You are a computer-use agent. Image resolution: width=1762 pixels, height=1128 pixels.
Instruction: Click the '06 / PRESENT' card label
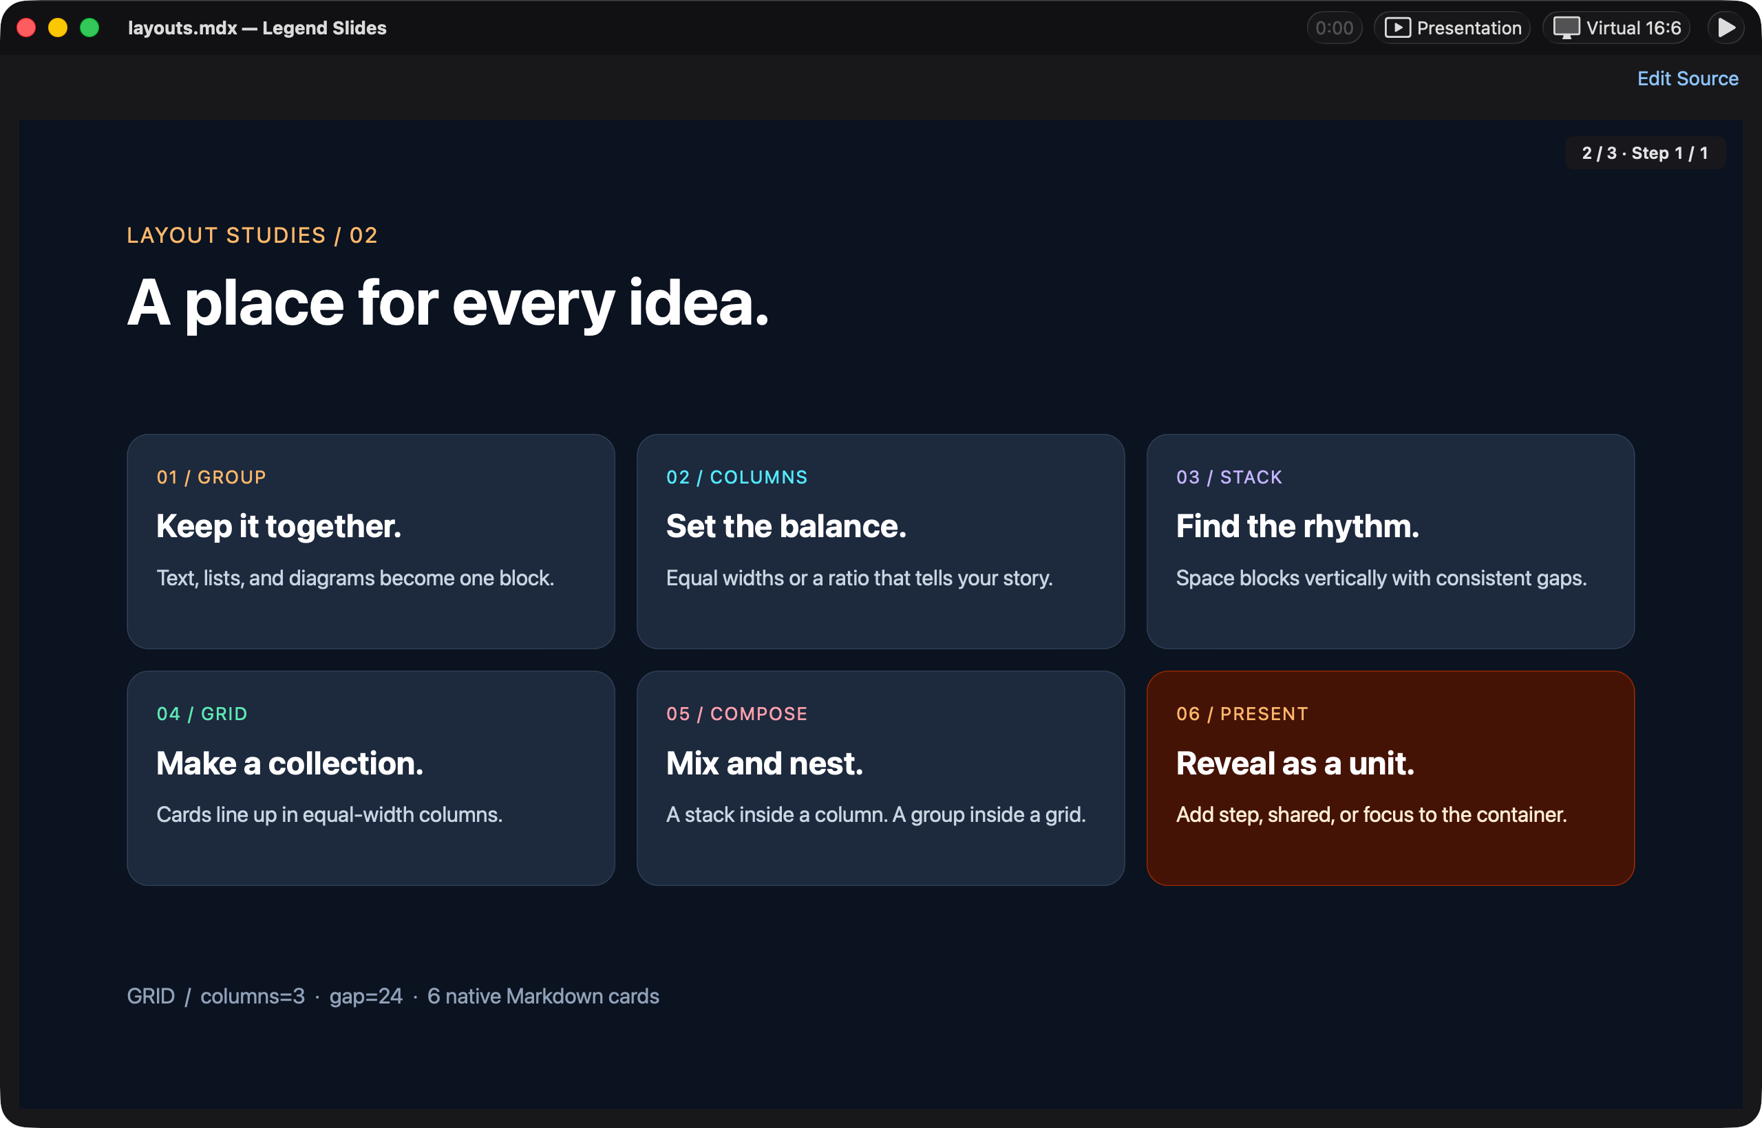(1242, 713)
